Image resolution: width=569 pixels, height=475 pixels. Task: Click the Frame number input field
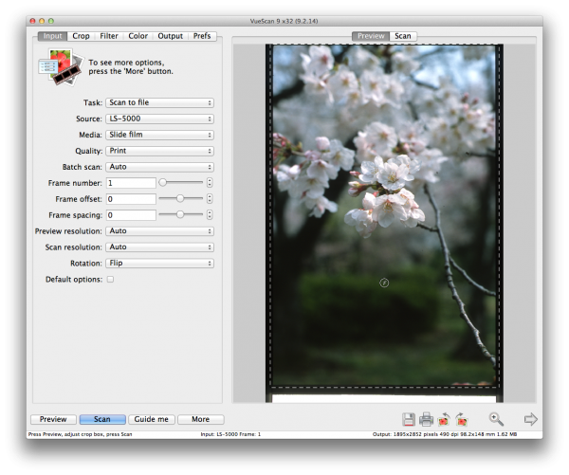pyautogui.click(x=131, y=183)
